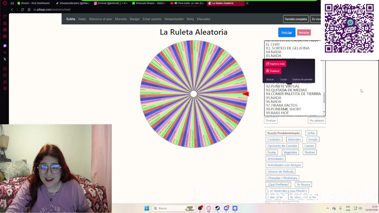Viewport: 379px width, 213px height.
Task: Open the Temporizador navigation item
Action: click(x=174, y=19)
